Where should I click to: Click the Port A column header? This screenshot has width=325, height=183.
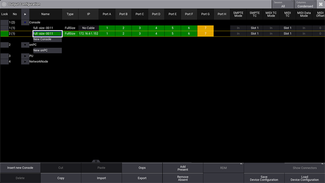[x=107, y=14]
